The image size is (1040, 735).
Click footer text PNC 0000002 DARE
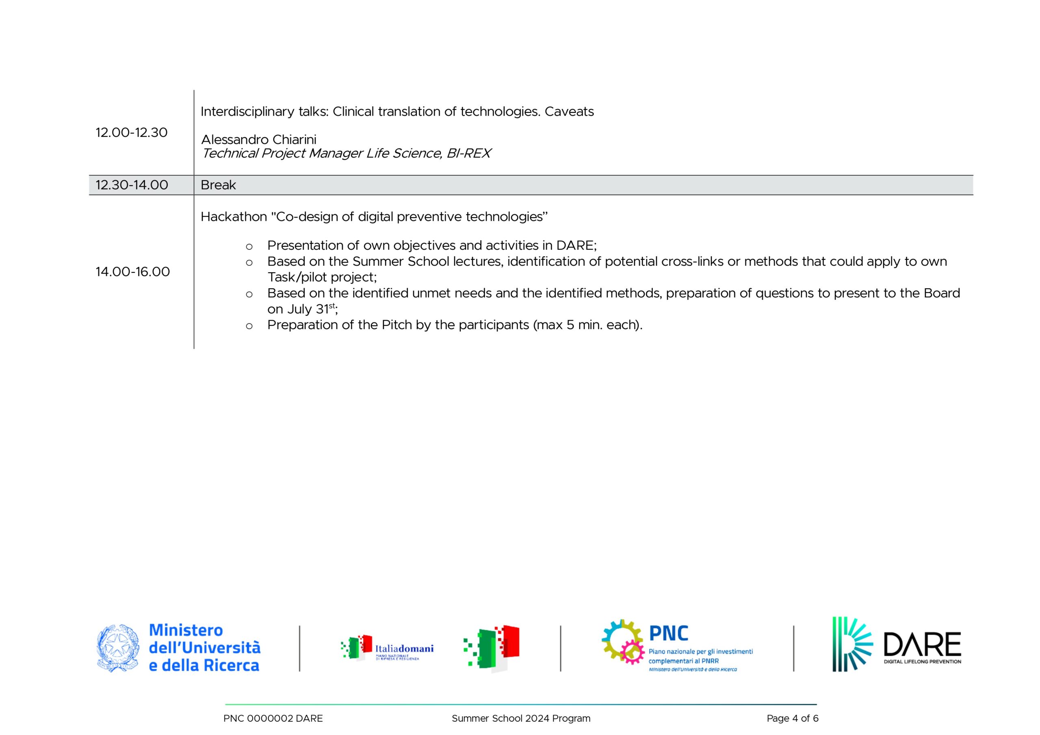[273, 718]
